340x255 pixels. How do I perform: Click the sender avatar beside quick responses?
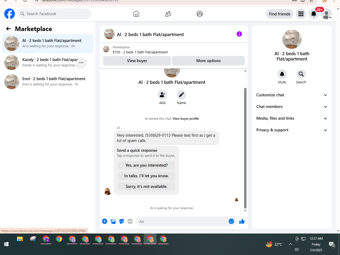point(108,191)
